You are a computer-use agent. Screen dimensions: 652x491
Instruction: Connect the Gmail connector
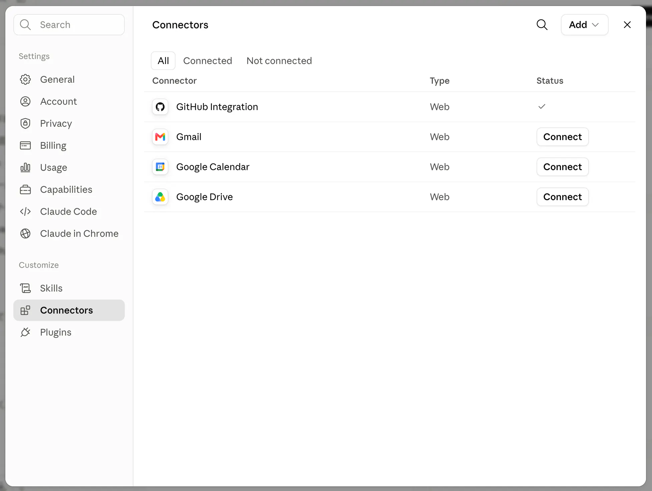click(563, 137)
